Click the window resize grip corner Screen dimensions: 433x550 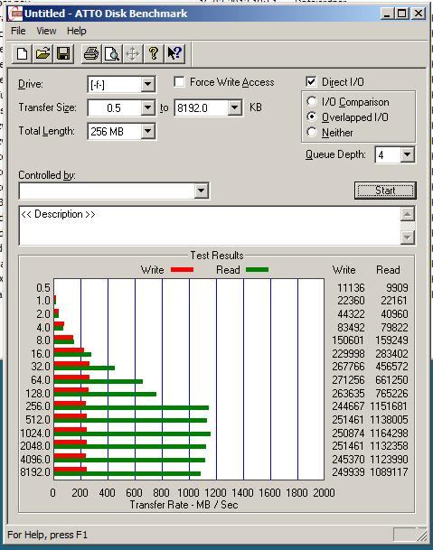click(422, 535)
